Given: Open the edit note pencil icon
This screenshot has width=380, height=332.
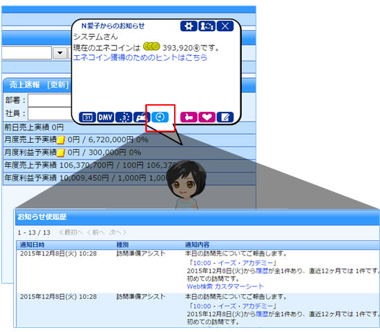Looking at the screenshot, I should (225, 117).
